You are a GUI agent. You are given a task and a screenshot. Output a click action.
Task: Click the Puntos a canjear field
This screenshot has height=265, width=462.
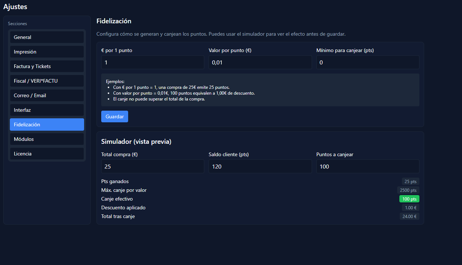367,166
